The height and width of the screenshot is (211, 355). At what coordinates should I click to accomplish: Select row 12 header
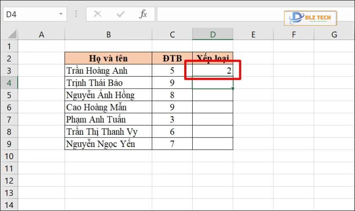9,181
